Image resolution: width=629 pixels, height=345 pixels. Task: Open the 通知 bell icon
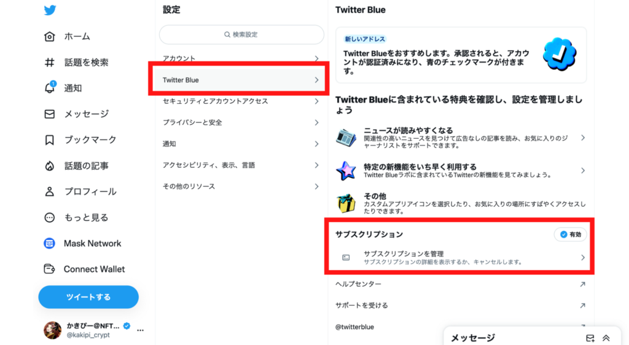[x=50, y=88]
